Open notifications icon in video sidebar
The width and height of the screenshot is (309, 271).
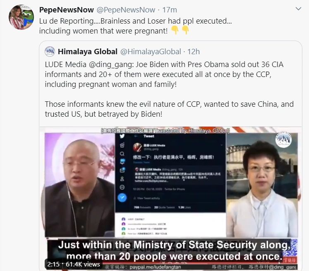click(x=122, y=162)
